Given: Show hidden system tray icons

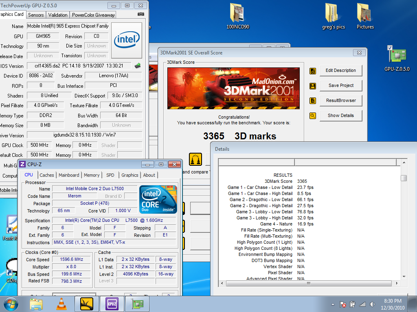Looking at the screenshot, I should coord(333,305).
